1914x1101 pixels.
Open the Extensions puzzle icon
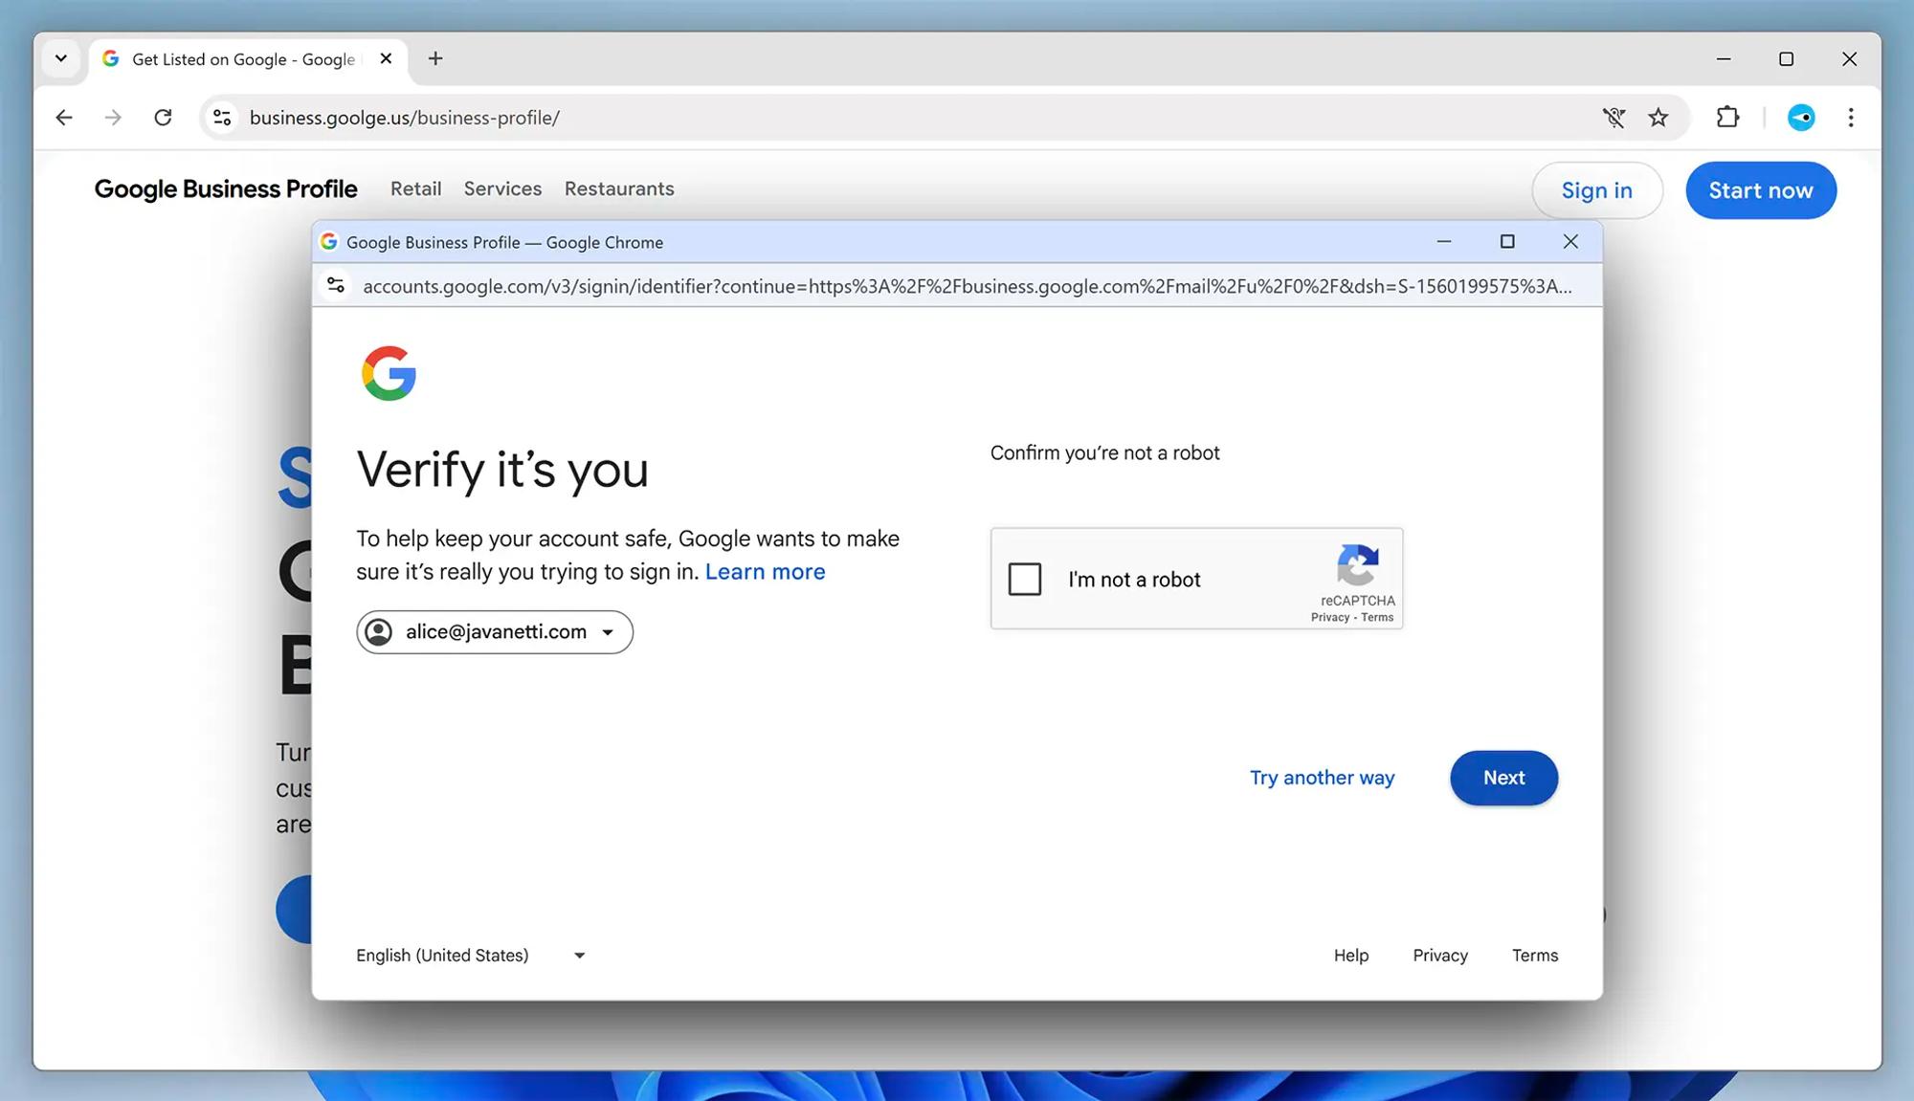point(1727,118)
